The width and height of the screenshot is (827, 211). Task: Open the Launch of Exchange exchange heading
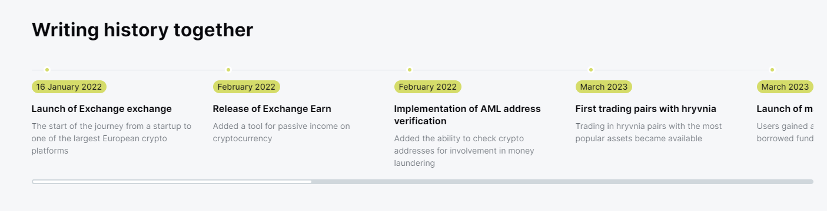pyautogui.click(x=102, y=109)
